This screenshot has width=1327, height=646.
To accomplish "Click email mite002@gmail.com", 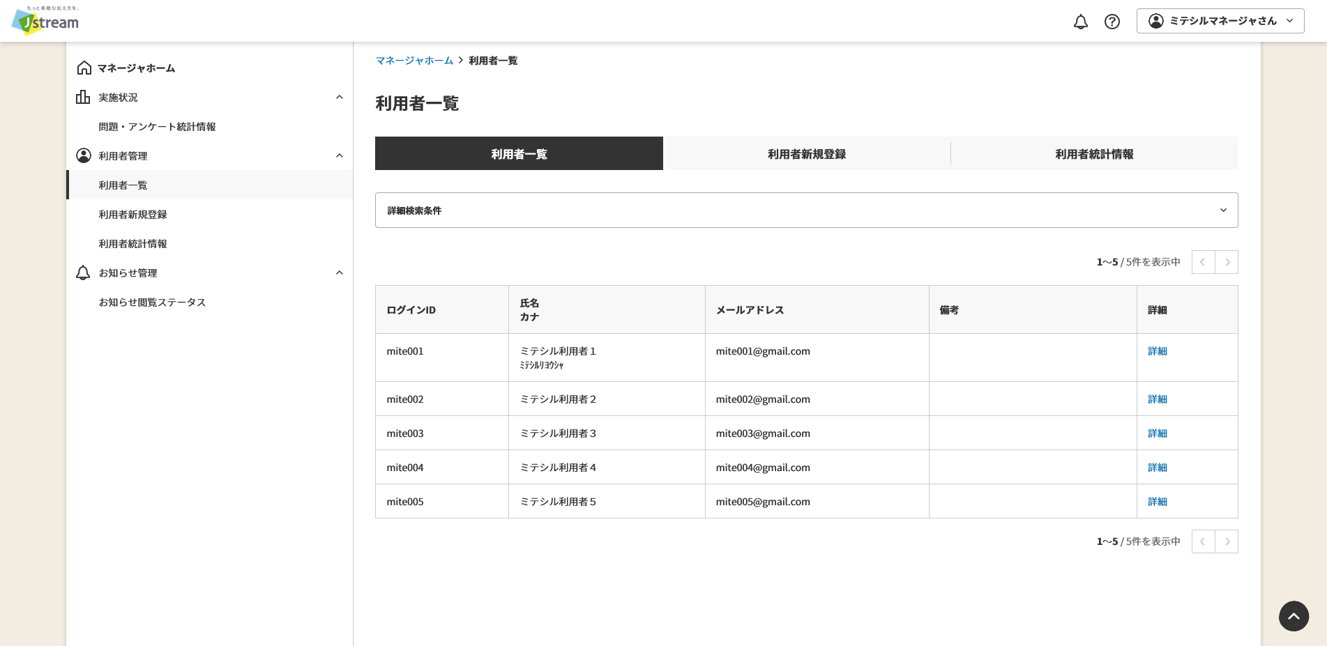I will tap(763, 399).
